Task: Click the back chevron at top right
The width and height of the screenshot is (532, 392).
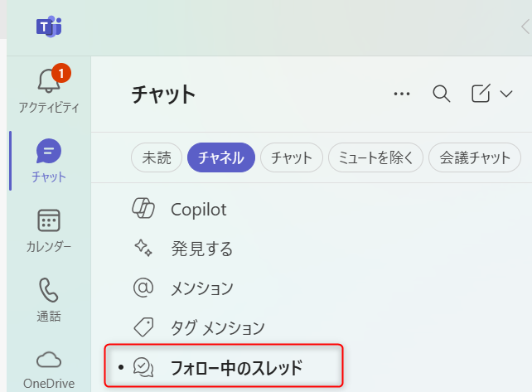Action: [525, 27]
